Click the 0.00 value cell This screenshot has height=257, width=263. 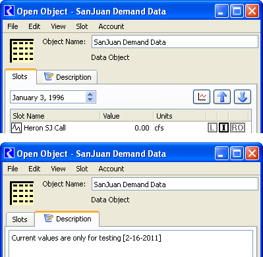click(142, 128)
